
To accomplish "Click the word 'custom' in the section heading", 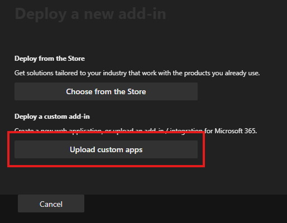I will pos(55,117).
